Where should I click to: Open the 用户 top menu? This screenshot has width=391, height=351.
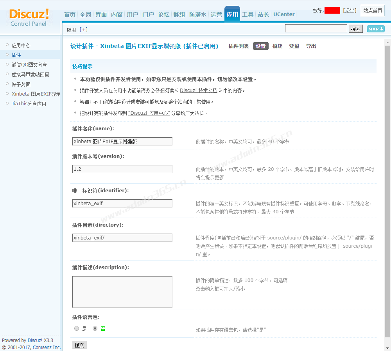point(133,14)
